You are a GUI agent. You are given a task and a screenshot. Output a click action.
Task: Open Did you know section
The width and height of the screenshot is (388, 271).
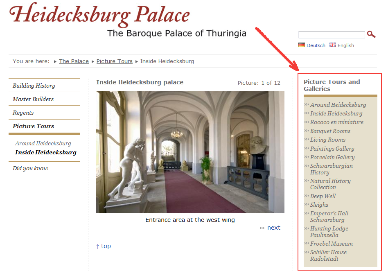click(30, 168)
